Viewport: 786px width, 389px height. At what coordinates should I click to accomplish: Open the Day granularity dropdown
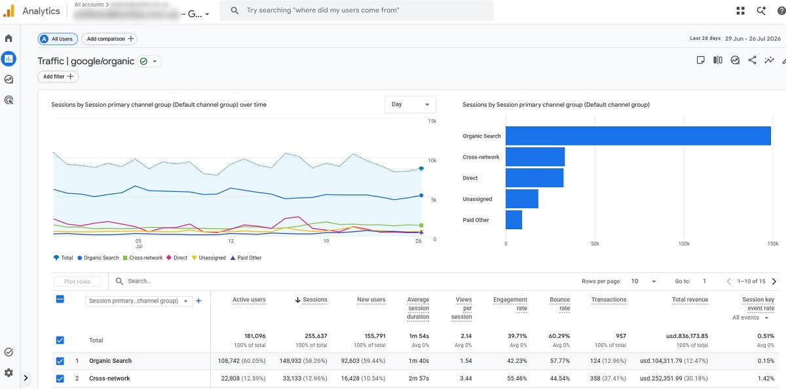tap(410, 105)
